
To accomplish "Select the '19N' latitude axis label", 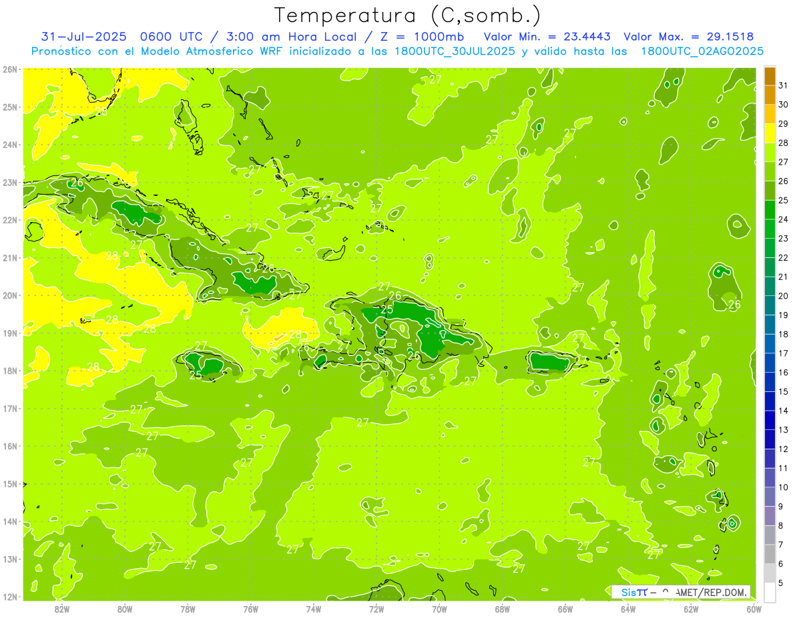I will [x=10, y=333].
